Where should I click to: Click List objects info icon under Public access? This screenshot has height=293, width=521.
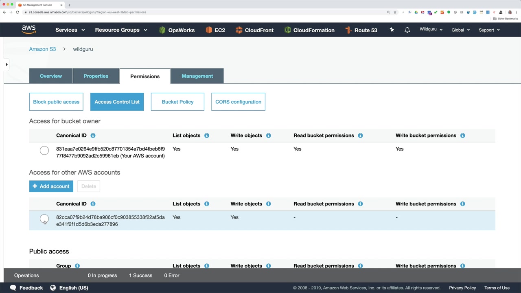(207, 266)
